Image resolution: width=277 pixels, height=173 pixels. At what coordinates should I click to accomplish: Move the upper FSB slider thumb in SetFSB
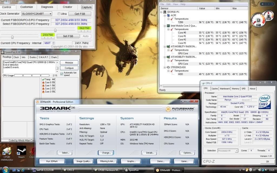[55, 30]
